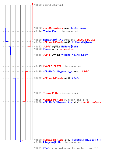Select Urmelchen victim name at 48:33
Screen dimensions: 137x152
coord(67,49)
